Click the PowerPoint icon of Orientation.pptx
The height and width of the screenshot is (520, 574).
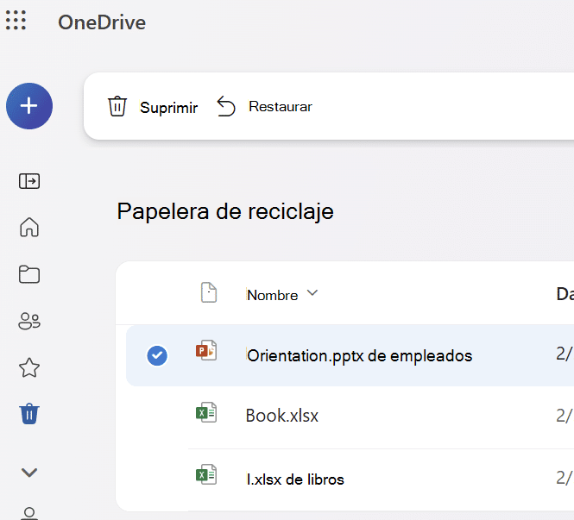(x=206, y=351)
